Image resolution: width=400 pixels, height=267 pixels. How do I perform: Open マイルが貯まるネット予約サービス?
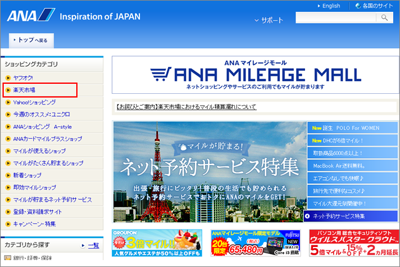52,200
